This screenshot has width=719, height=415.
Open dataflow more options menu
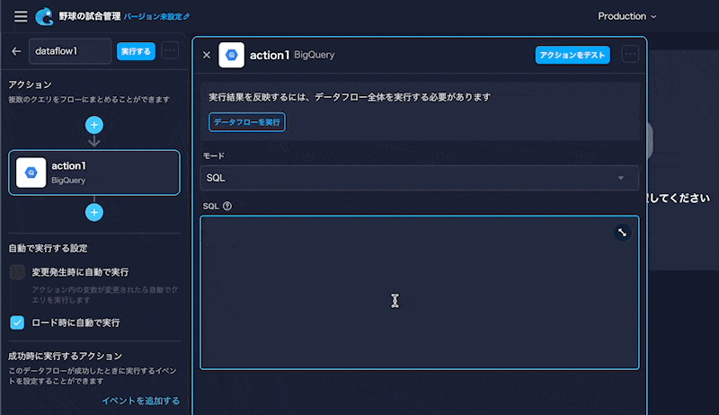[170, 51]
